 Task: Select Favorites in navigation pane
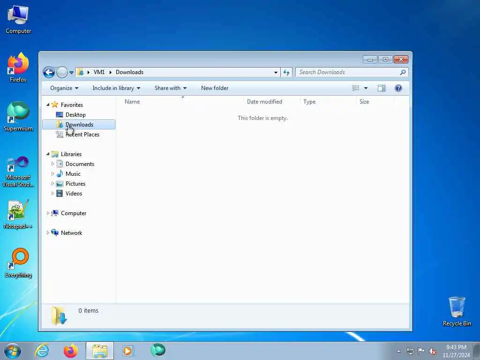[x=72, y=105]
